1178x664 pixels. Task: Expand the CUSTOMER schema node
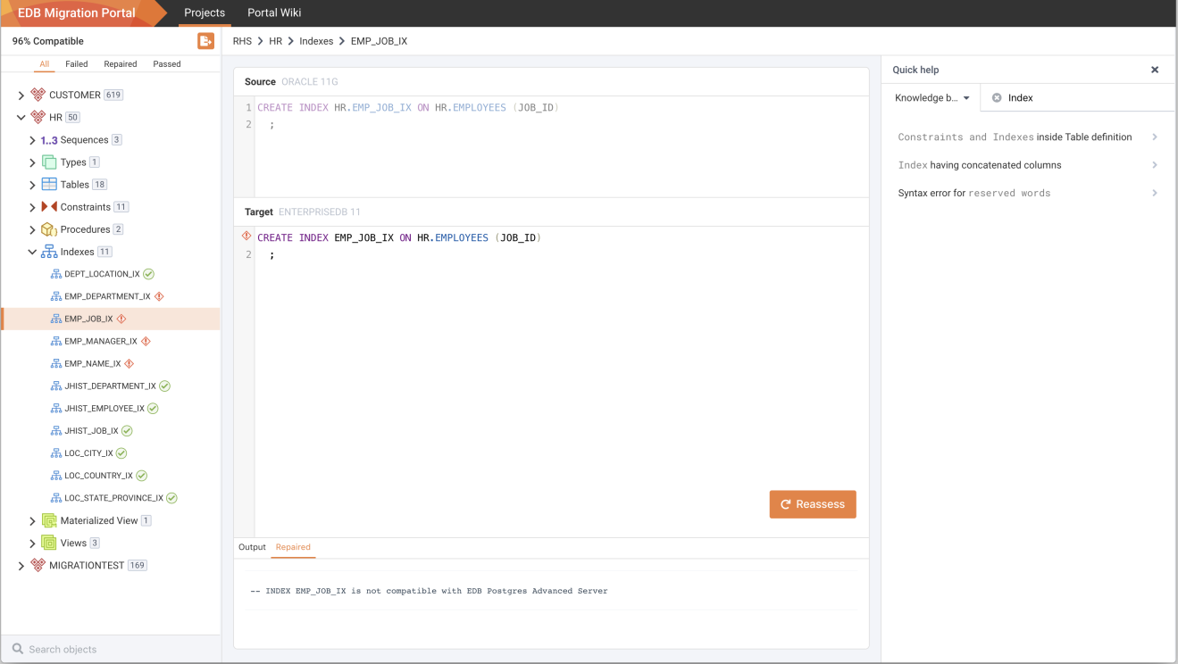[x=21, y=95]
